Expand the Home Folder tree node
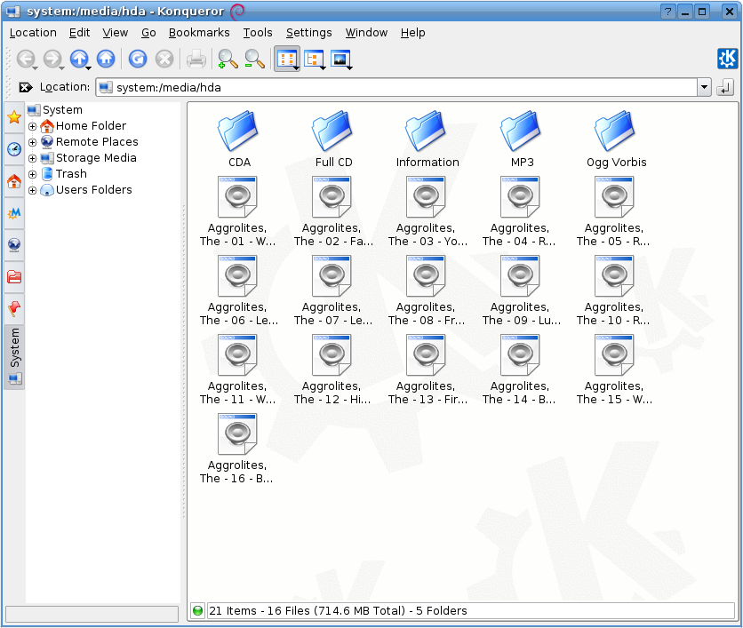 point(32,126)
